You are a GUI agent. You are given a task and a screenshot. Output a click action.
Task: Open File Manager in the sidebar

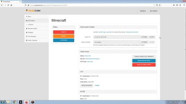click(x=37, y=36)
